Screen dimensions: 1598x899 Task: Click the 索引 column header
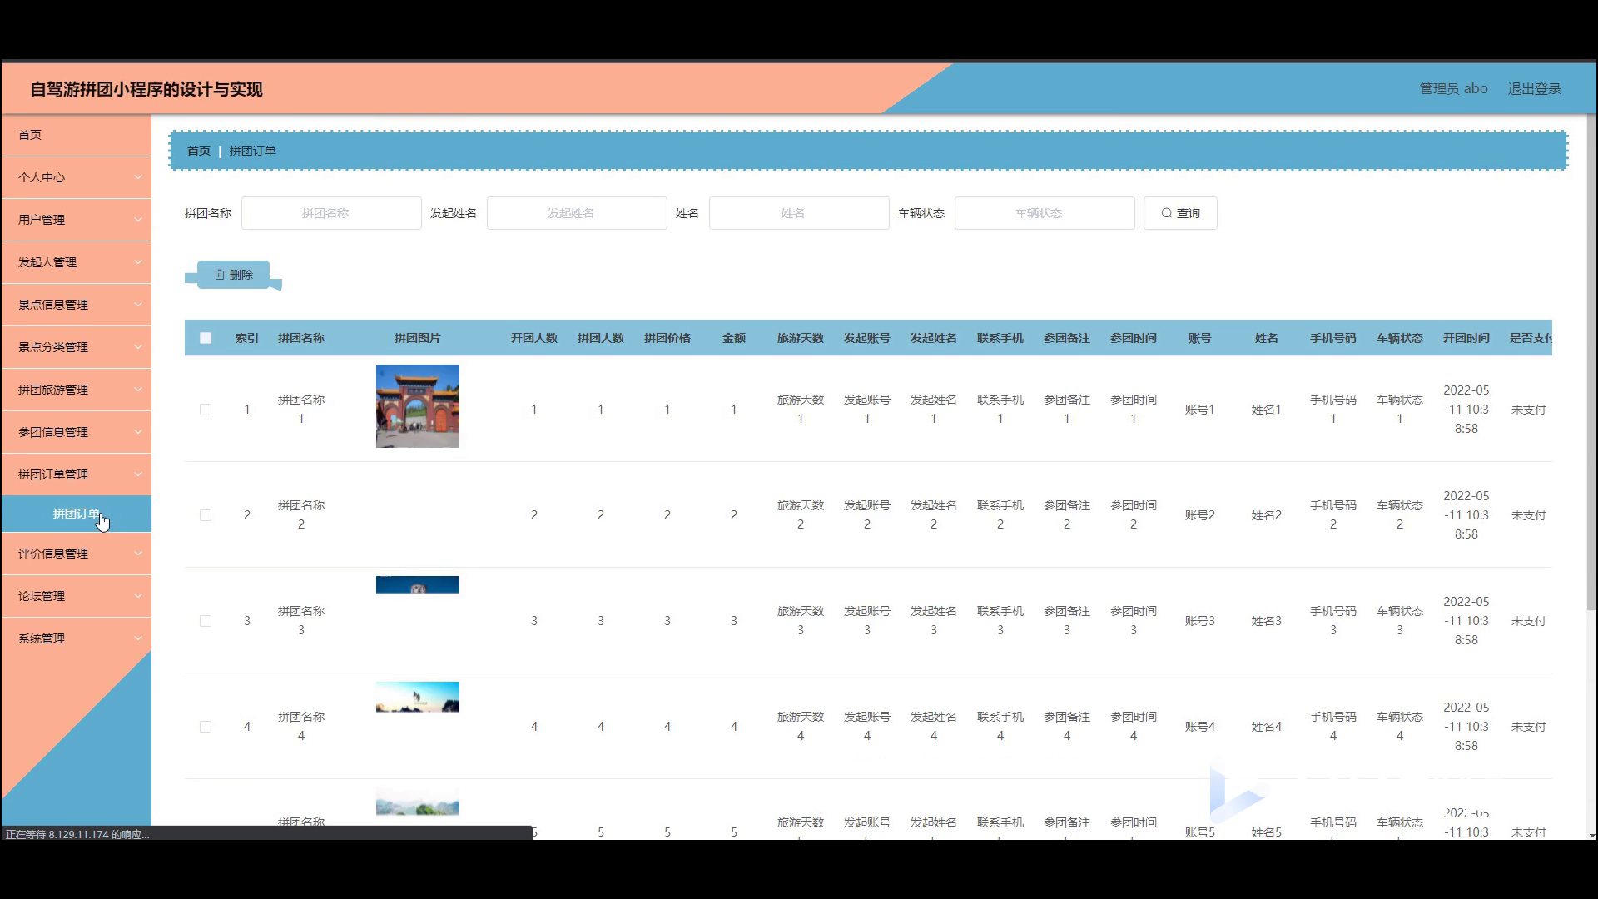coord(247,338)
